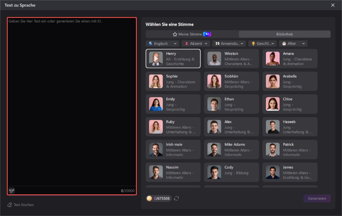342x216 pixels.
Task: Expand the Akzent filter dropdown
Action: pyautogui.click(x=195, y=43)
